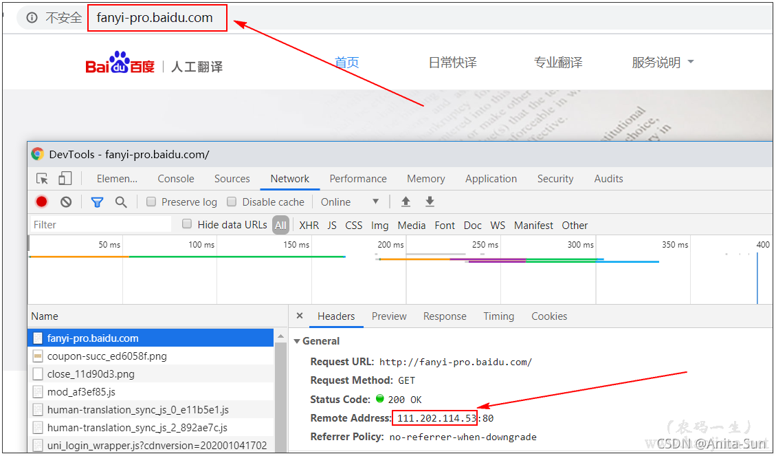Switch to the Elements panel tab
Viewport: 776px width, 456px height.
[118, 179]
